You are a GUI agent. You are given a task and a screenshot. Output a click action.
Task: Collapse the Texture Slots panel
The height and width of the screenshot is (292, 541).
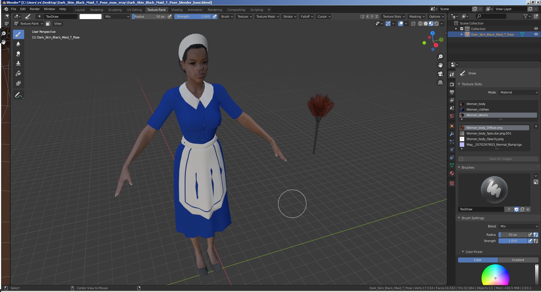[x=459, y=84]
